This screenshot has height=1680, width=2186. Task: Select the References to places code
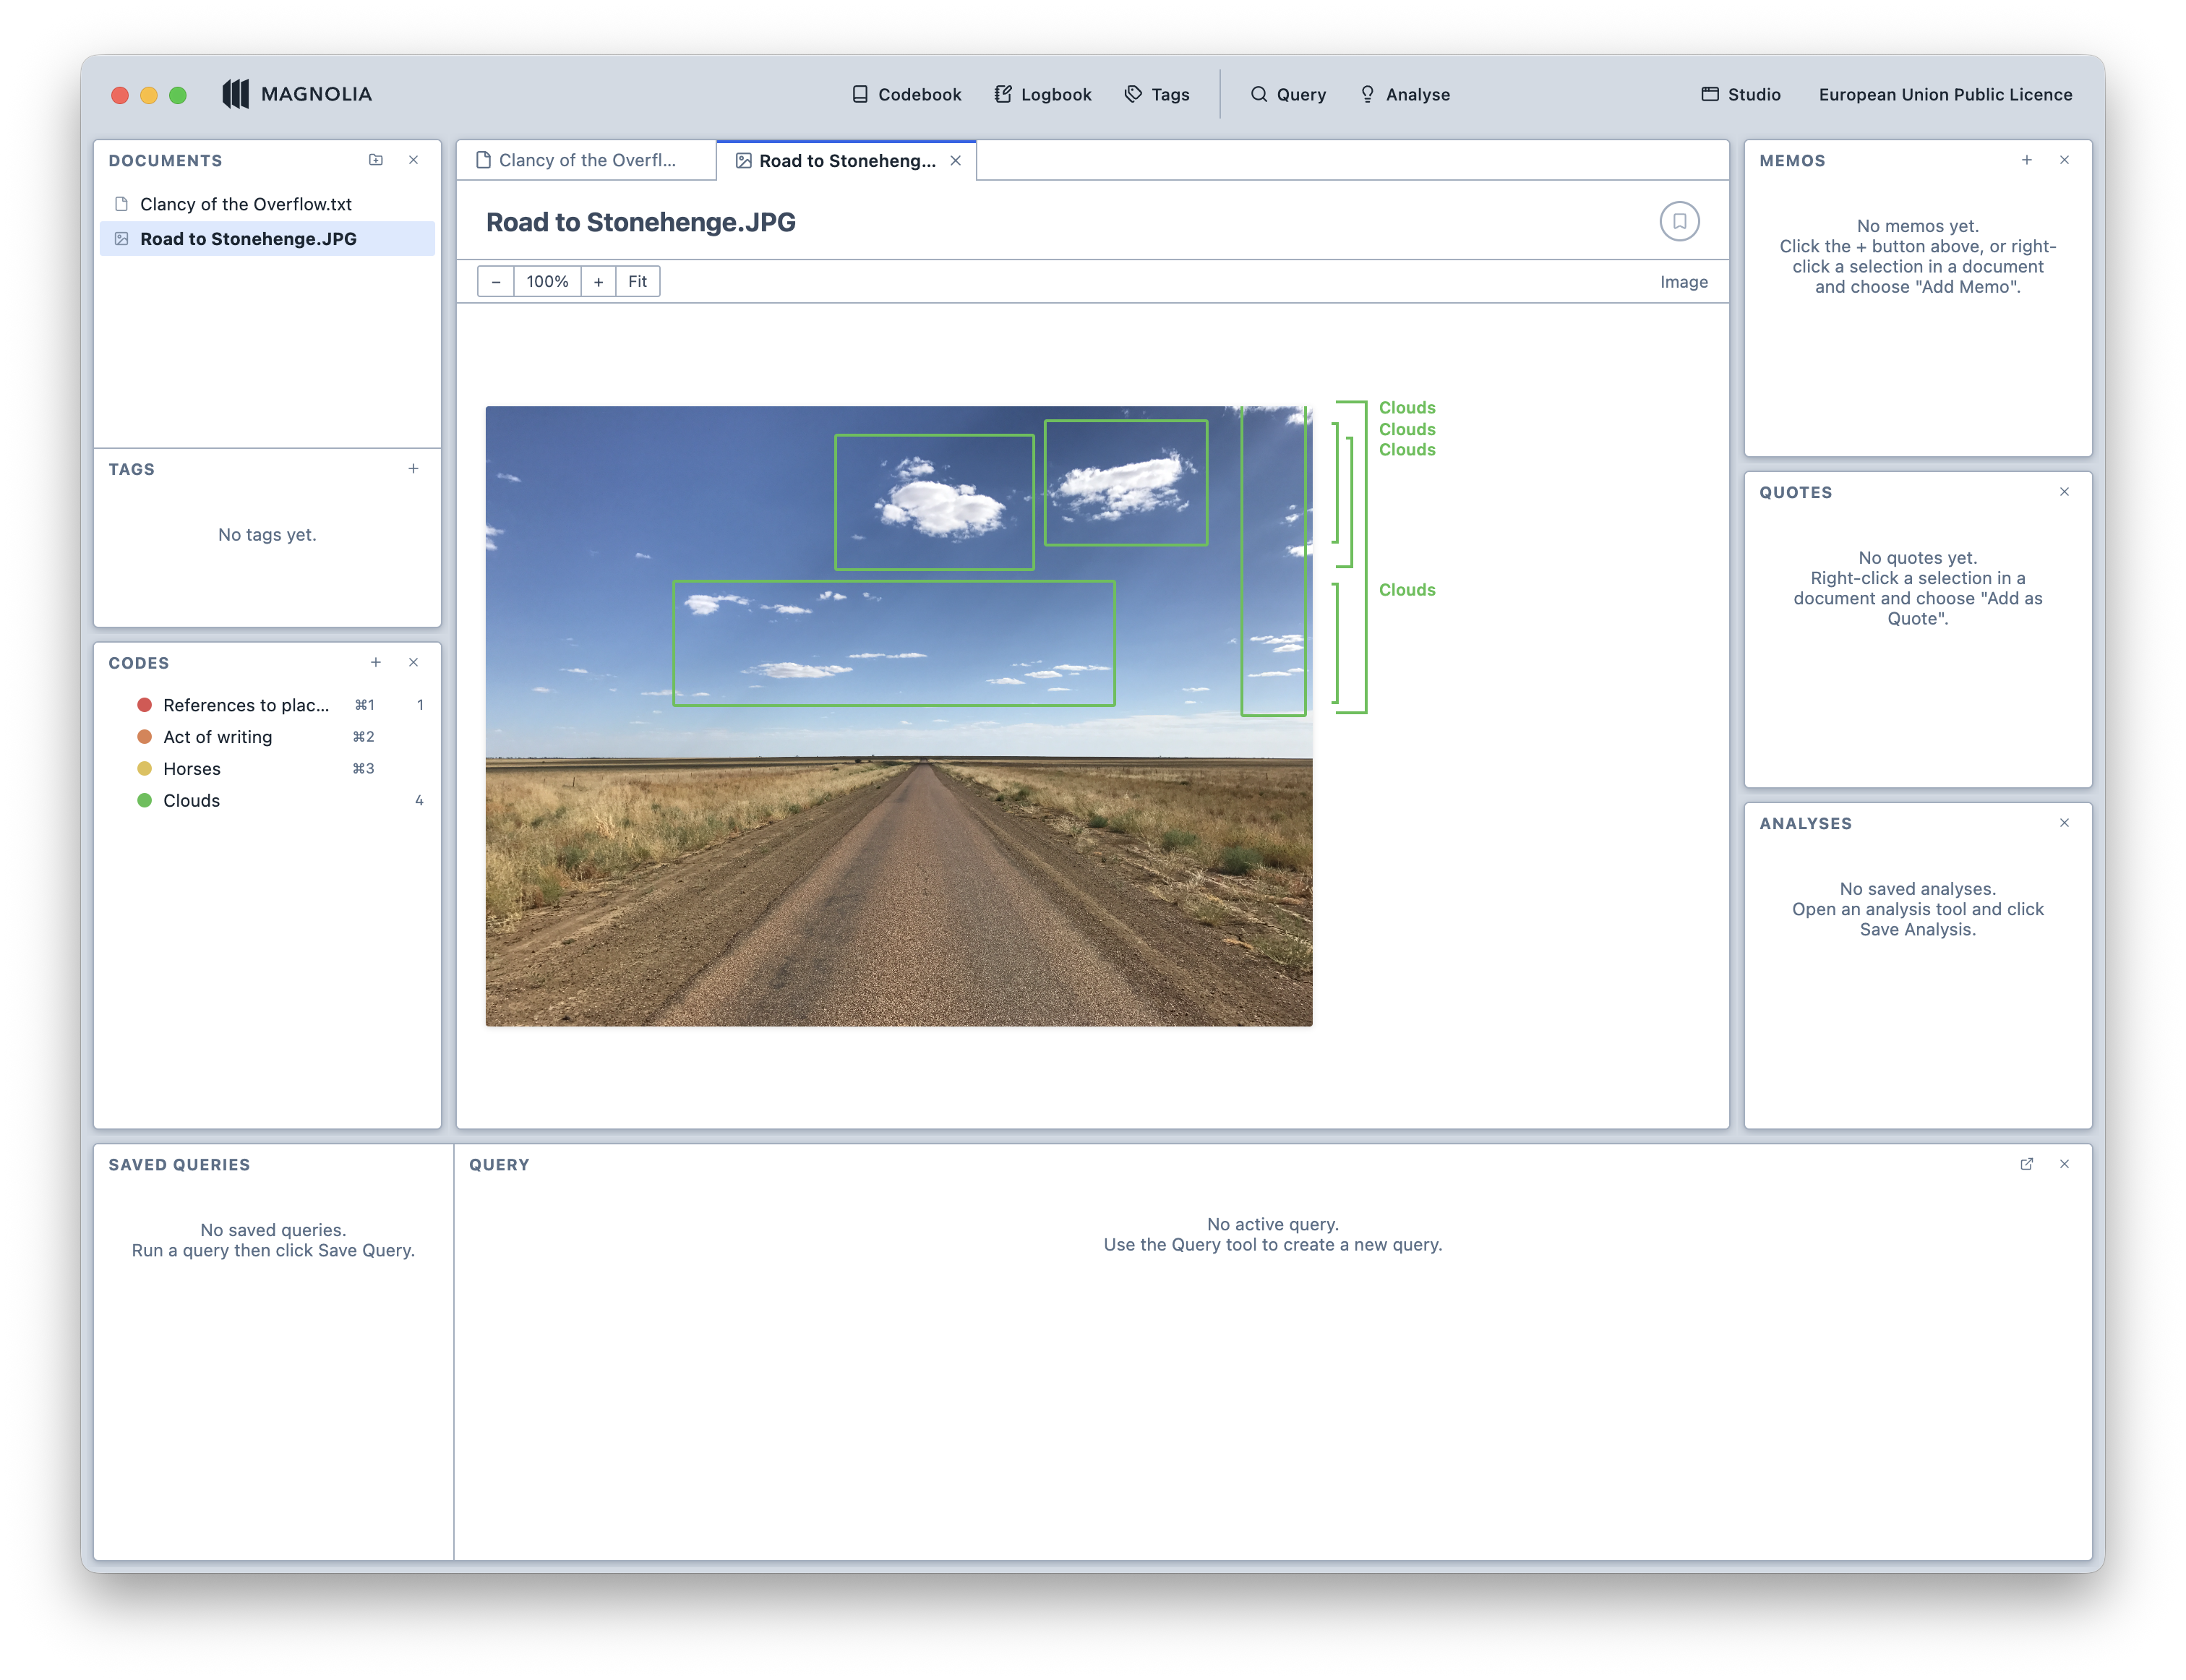click(x=267, y=705)
